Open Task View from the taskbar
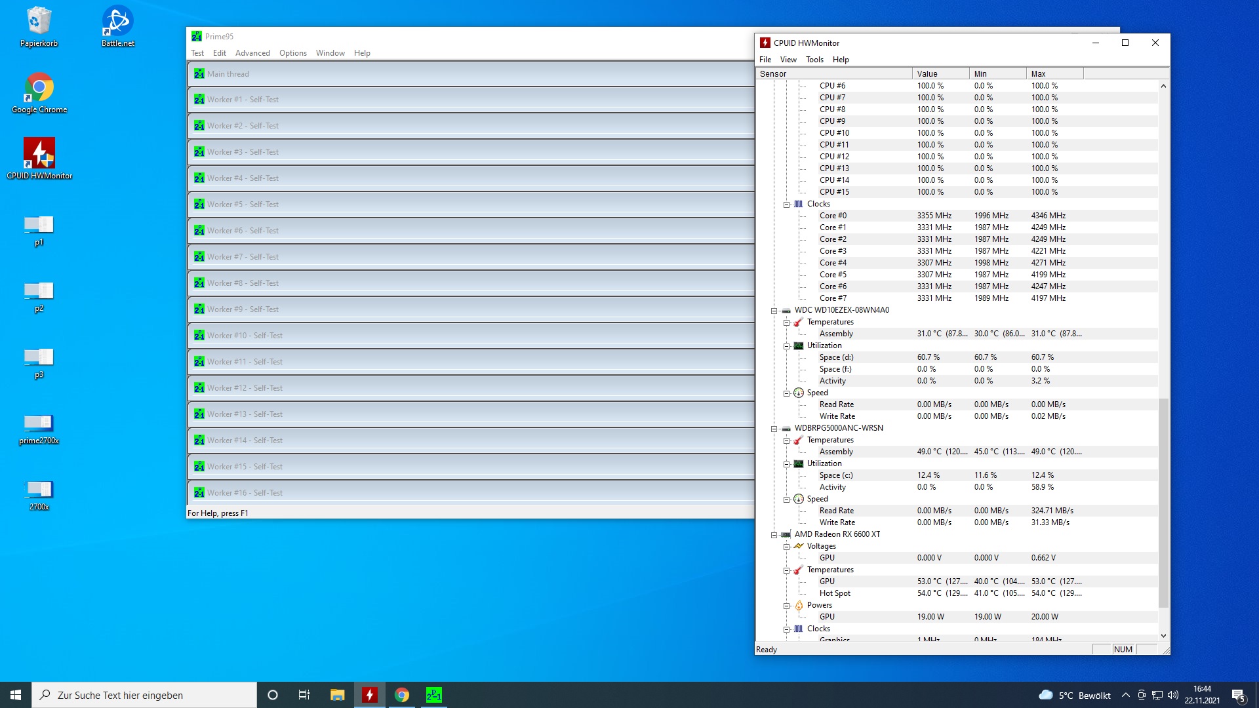The height and width of the screenshot is (708, 1259). tap(304, 695)
